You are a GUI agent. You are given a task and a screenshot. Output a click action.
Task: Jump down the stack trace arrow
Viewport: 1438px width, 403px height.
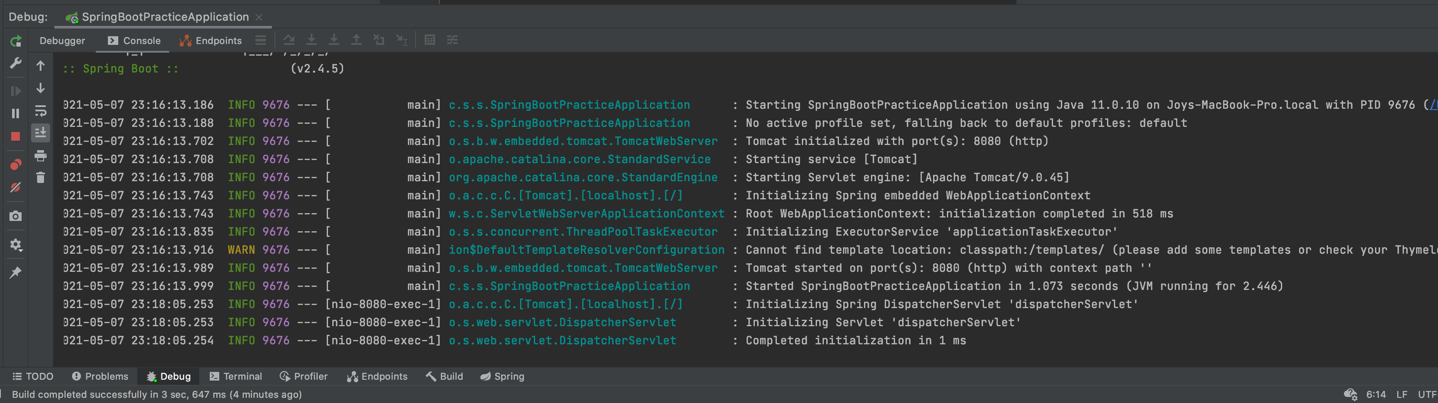pos(41,88)
